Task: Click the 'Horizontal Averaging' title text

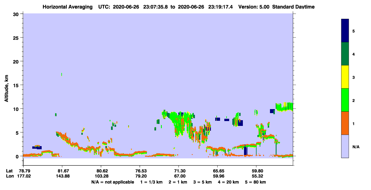Action: [x=68, y=7]
